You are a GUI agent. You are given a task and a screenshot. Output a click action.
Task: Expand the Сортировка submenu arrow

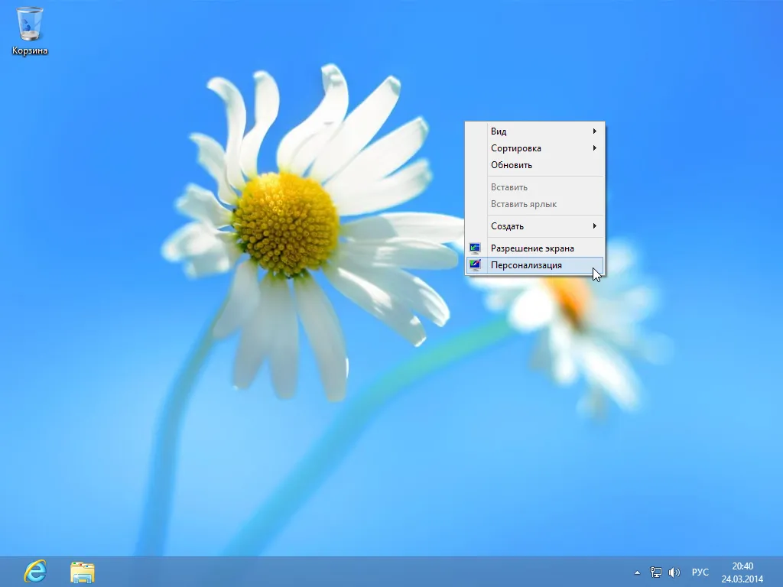[x=594, y=148]
